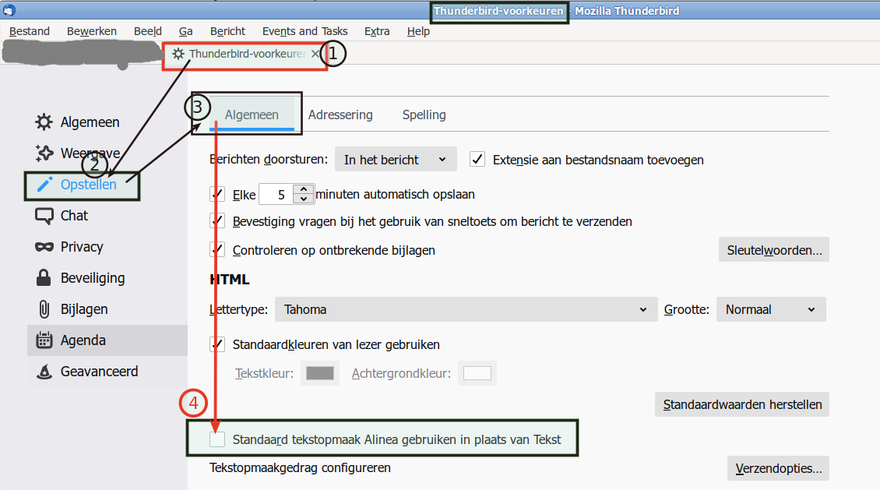Click the Bijlagen paperclip icon

(x=44, y=309)
